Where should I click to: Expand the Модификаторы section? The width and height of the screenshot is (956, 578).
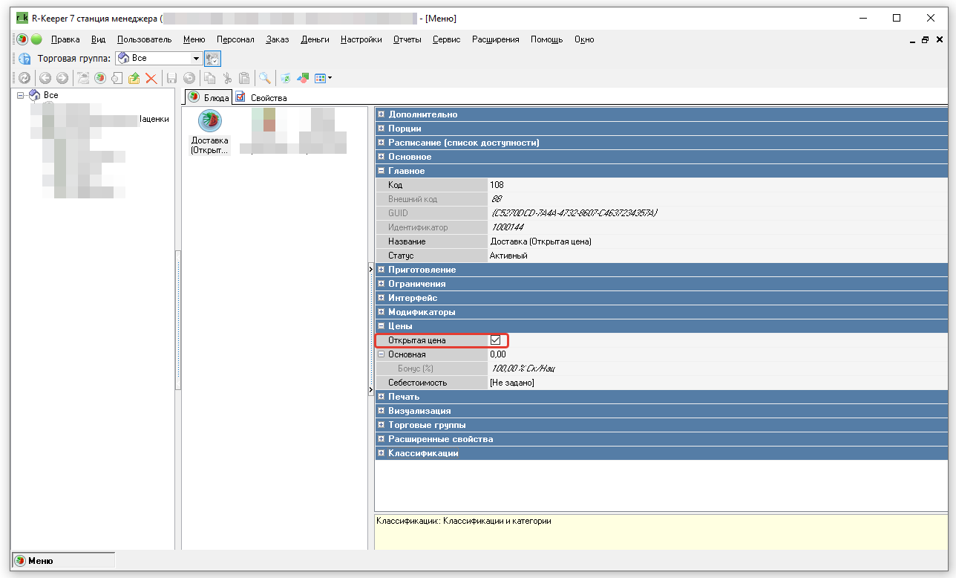point(382,312)
